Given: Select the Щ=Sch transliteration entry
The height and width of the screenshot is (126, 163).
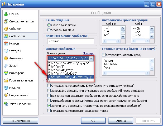Looking at the screenshot, I should point(137,35).
